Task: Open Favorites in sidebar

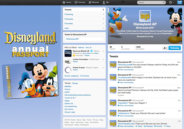Action: [84, 24]
